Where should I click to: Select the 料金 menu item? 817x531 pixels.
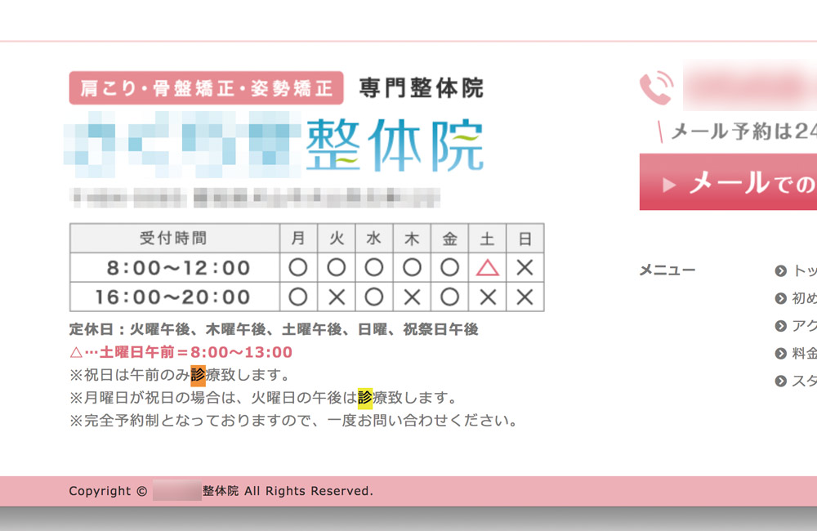point(805,353)
